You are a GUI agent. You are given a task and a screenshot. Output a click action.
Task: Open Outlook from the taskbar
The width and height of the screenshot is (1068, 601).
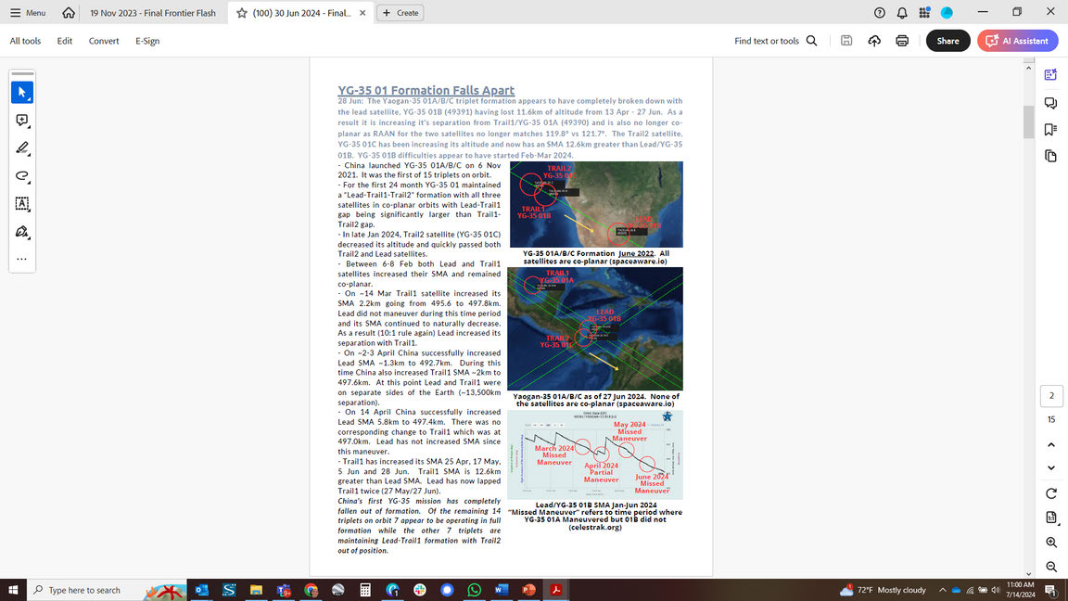click(201, 590)
